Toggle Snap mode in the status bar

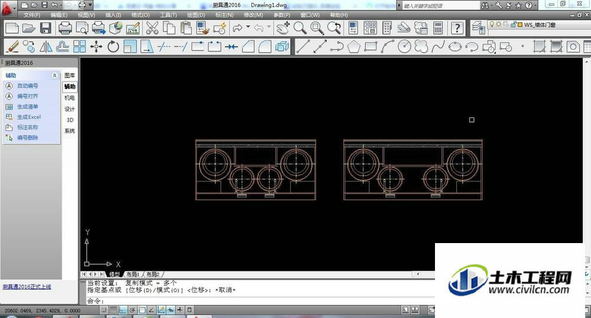103,310
